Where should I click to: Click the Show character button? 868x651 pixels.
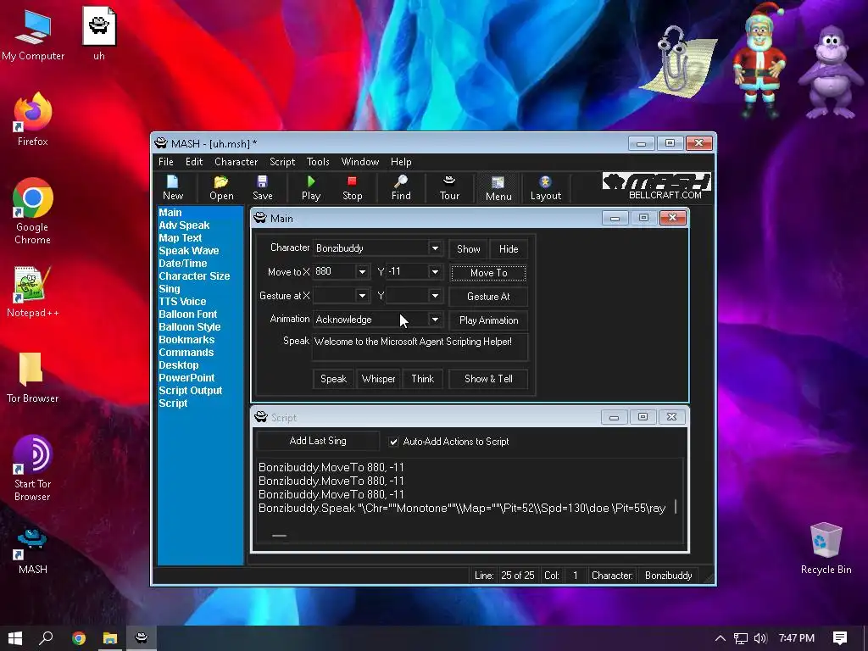(468, 249)
